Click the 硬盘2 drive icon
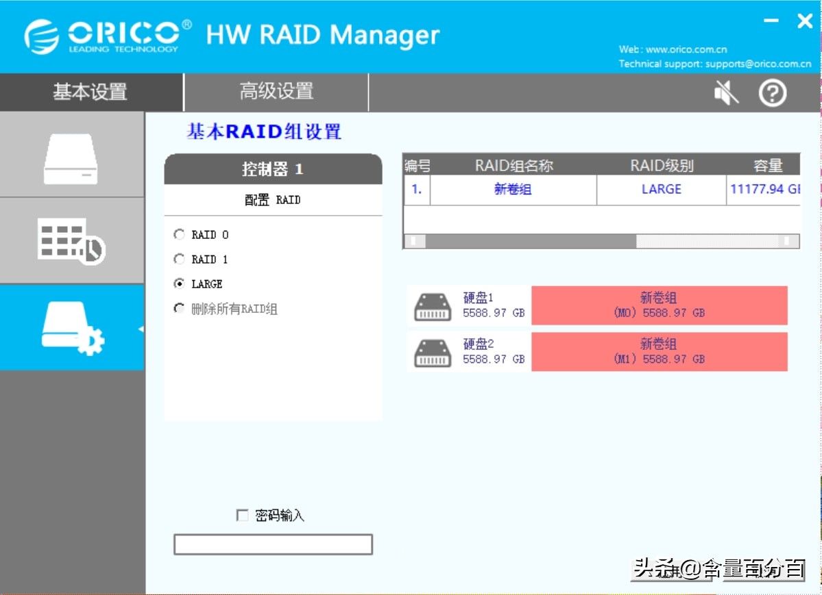 point(433,353)
